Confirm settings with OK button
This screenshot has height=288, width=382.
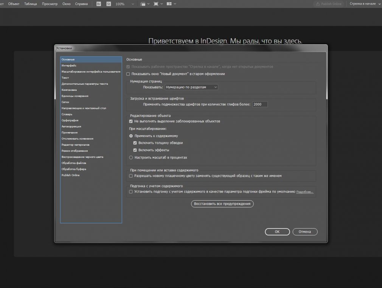pyautogui.click(x=277, y=232)
